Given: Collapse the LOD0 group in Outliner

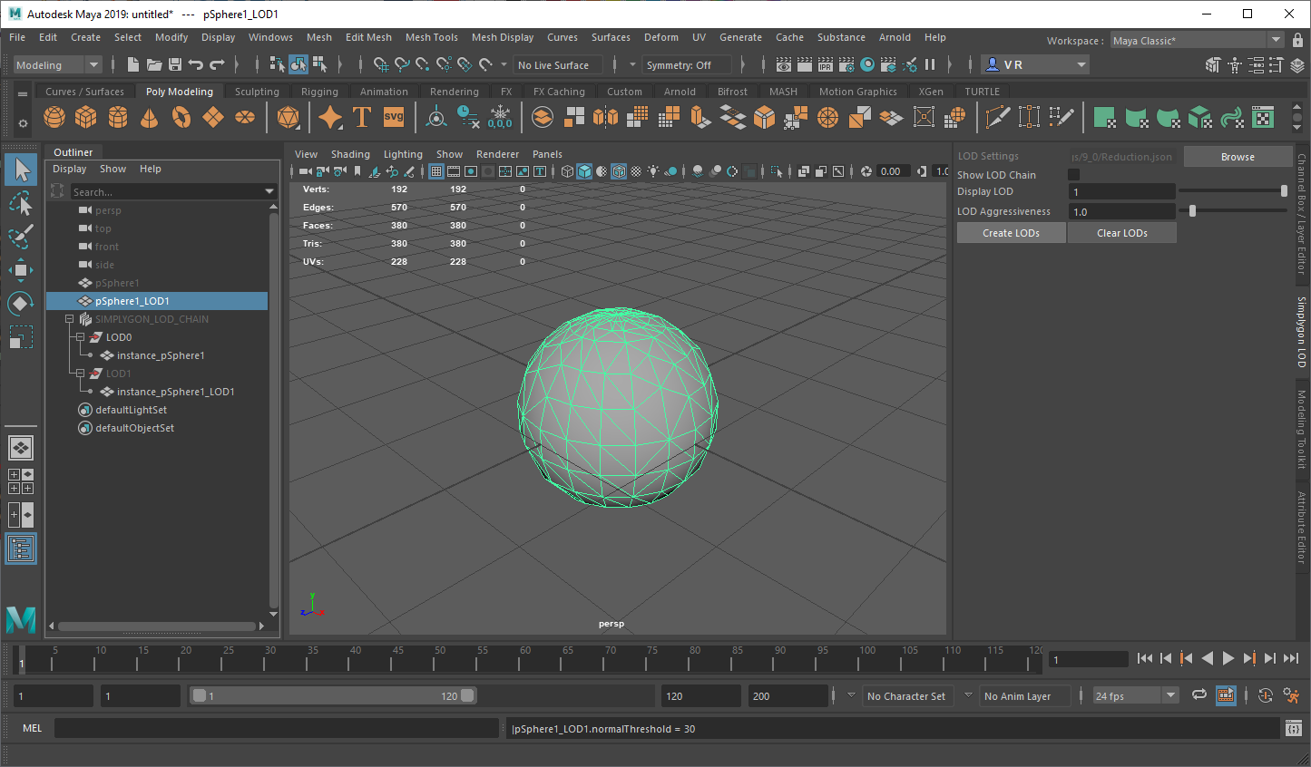Looking at the screenshot, I should (x=81, y=337).
